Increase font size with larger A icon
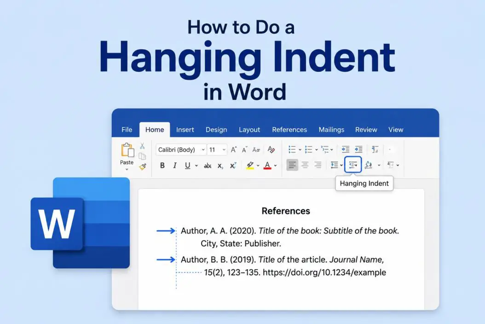 tap(234, 150)
